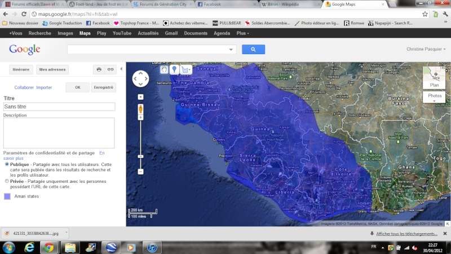Open the Christine Pasquier account menu
Viewport: 451px width, 254px height.
tap(426, 49)
